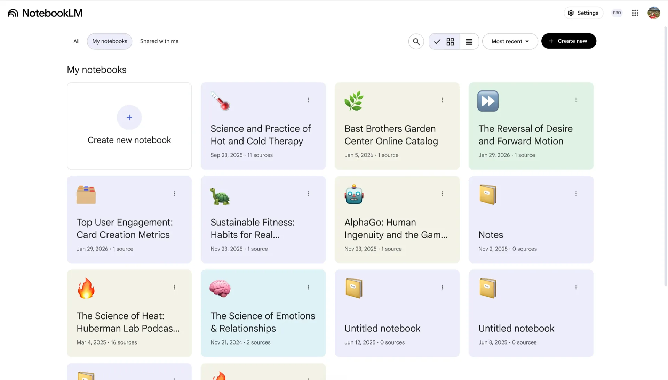This screenshot has height=380, width=668.
Task: Click the page vertical scrollbar
Action: (x=666, y=156)
